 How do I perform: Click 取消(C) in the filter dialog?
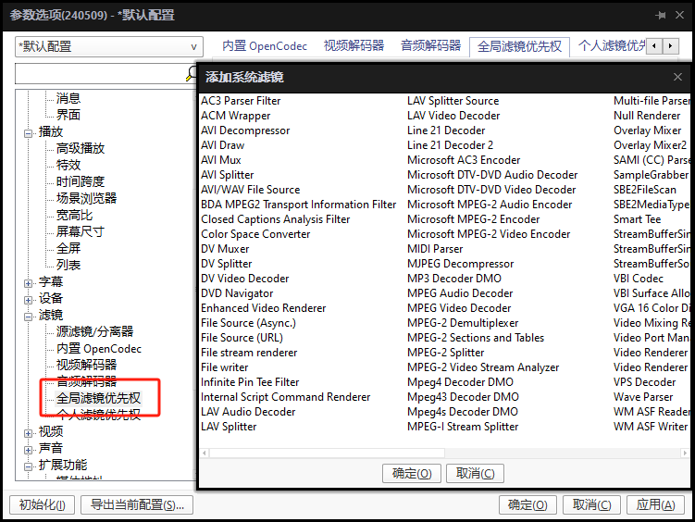[475, 473]
